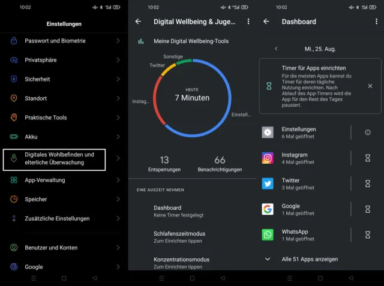384x286 pixels.
Task: Open chevron next to Akku
Action: click(x=118, y=137)
